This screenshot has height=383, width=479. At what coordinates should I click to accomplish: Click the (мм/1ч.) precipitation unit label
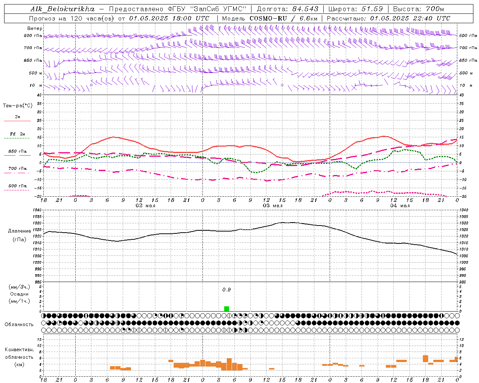click(x=19, y=301)
